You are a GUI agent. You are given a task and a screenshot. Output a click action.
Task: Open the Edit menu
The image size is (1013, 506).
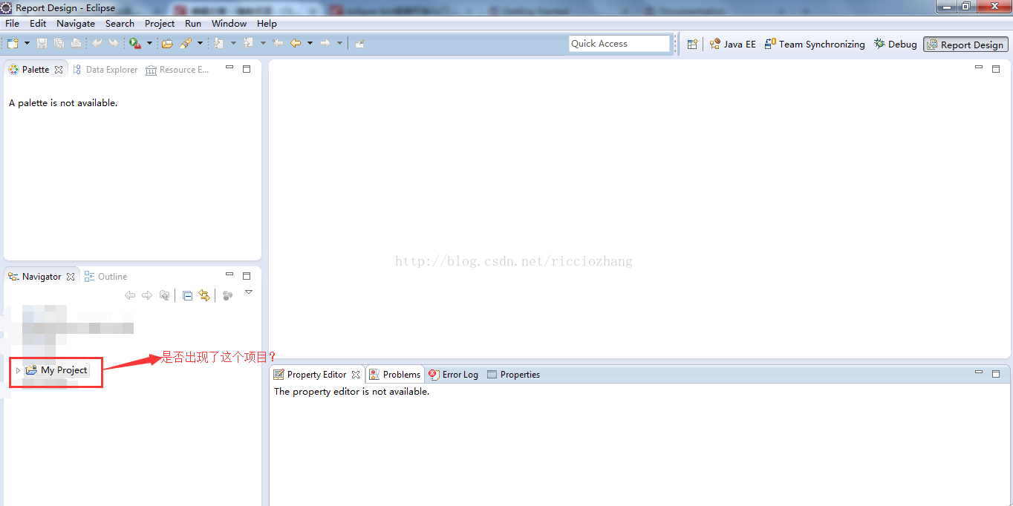click(x=38, y=24)
